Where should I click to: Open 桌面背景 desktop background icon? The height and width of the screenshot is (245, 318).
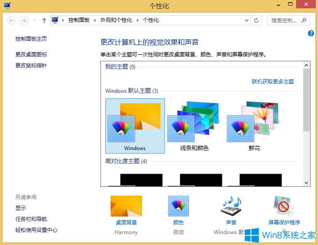(x=126, y=206)
